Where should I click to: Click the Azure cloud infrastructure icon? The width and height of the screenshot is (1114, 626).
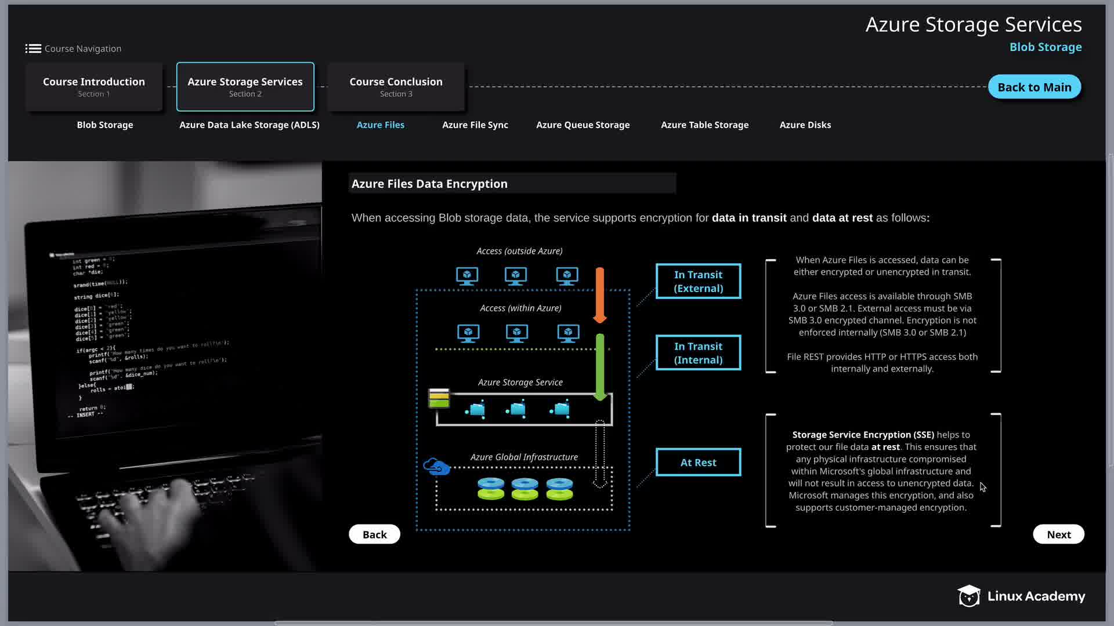pyautogui.click(x=436, y=466)
